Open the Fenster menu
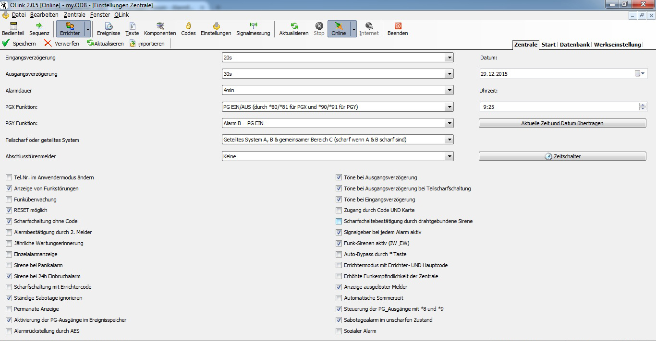Screen dimensions: 656x341 [100, 15]
